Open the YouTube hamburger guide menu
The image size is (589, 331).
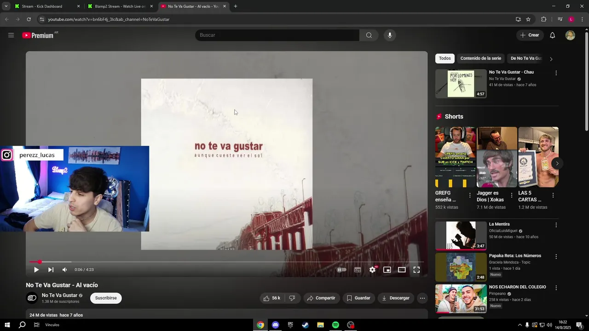(x=11, y=35)
